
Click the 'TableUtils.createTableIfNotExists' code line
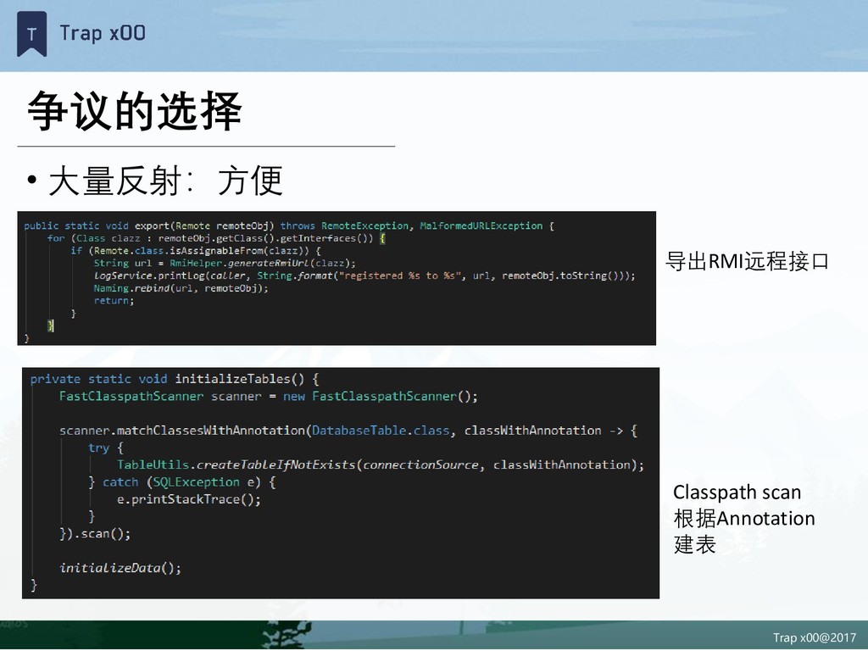381,465
